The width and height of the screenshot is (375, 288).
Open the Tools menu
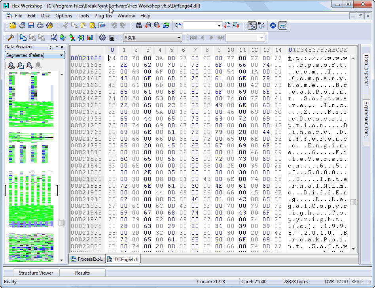[83, 16]
